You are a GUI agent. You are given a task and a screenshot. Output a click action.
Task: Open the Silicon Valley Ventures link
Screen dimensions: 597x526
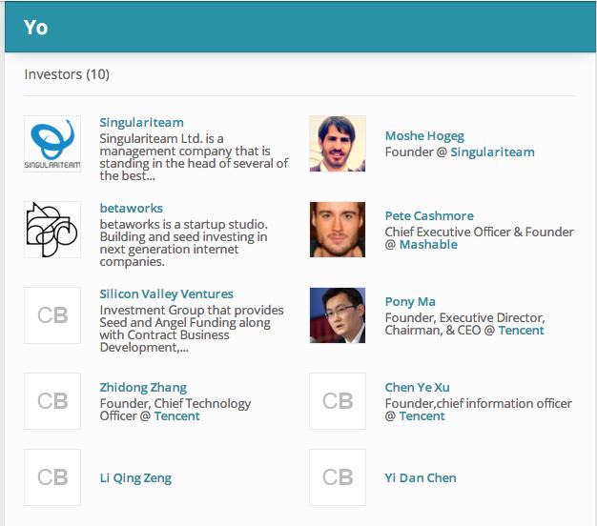click(x=166, y=294)
